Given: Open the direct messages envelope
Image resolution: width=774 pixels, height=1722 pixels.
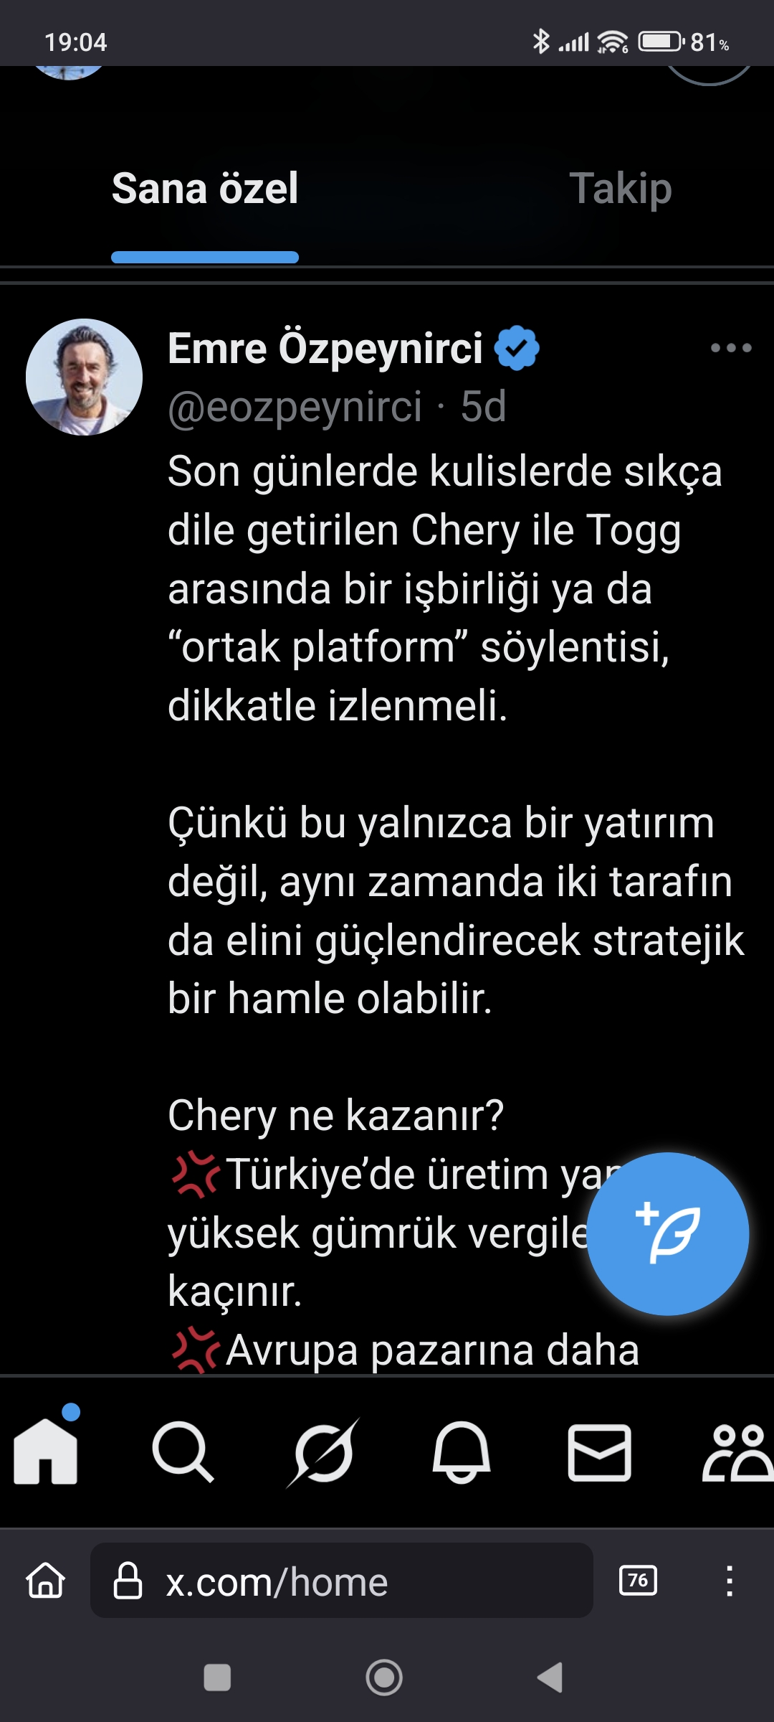Looking at the screenshot, I should tap(600, 1453).
